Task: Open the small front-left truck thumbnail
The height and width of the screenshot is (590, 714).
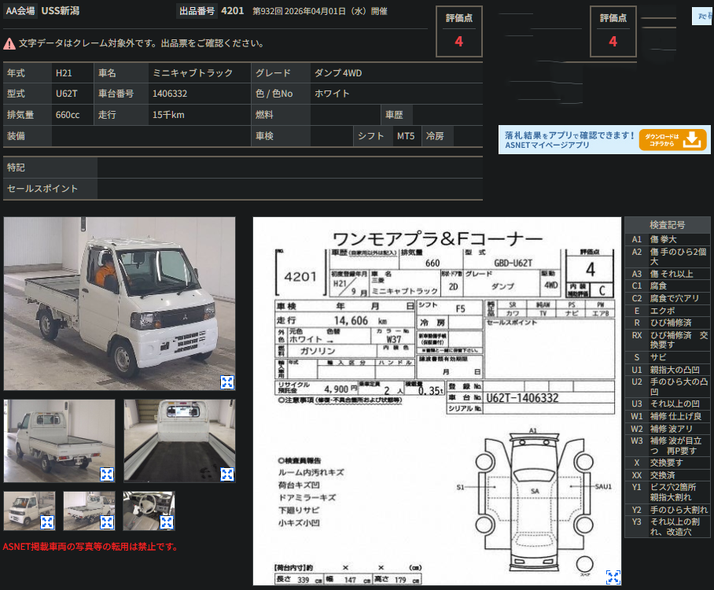Action: click(29, 511)
